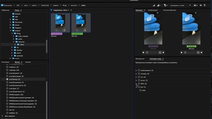Screen dimensions: 212x119
Task: Click the projects breadcrumb segment
Action: pos(56,5)
